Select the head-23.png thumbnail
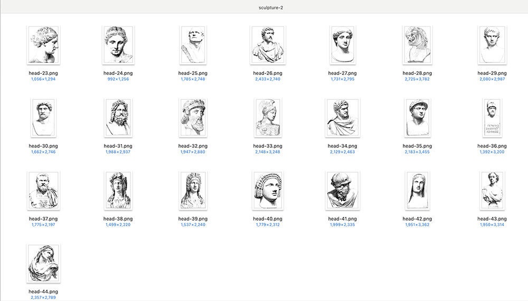 43,45
